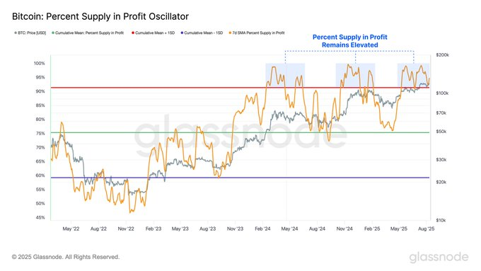Click the grey dot beside BTC: Price legend
This screenshot has height=271, width=481.
(x=16, y=33)
